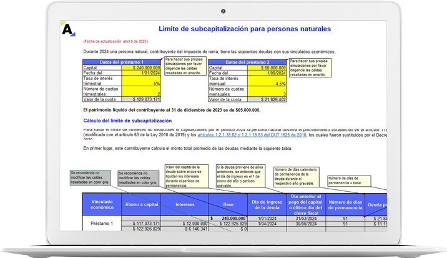Image resolution: width=447 pixels, height=258 pixels.
Task: Click the Base cell showing $ 0
Action: click(x=228, y=229)
